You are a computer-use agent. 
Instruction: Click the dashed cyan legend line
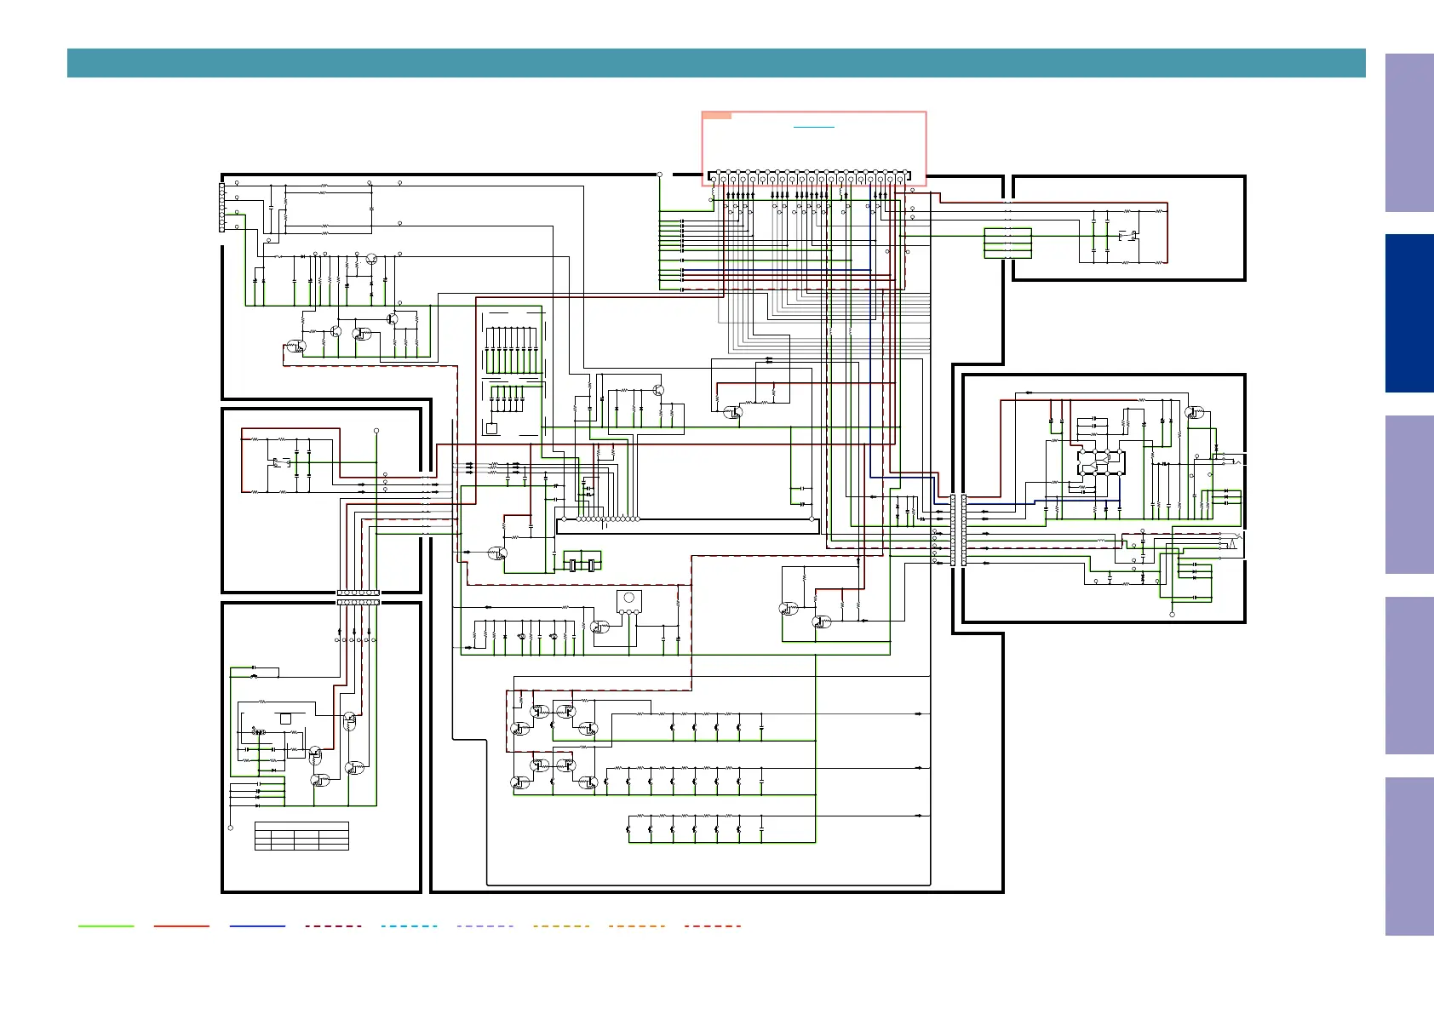pyautogui.click(x=410, y=925)
